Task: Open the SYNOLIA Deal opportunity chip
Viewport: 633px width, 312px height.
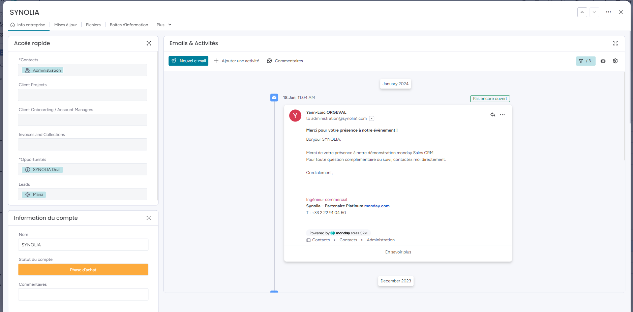Action: pos(42,170)
